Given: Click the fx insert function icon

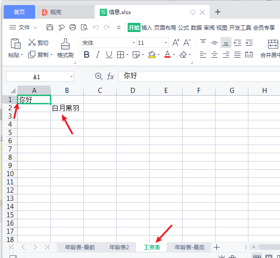Looking at the screenshot, I should pyautogui.click(x=110, y=76).
